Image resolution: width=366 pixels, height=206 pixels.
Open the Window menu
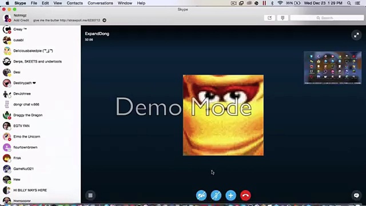pyautogui.click(x=125, y=3)
